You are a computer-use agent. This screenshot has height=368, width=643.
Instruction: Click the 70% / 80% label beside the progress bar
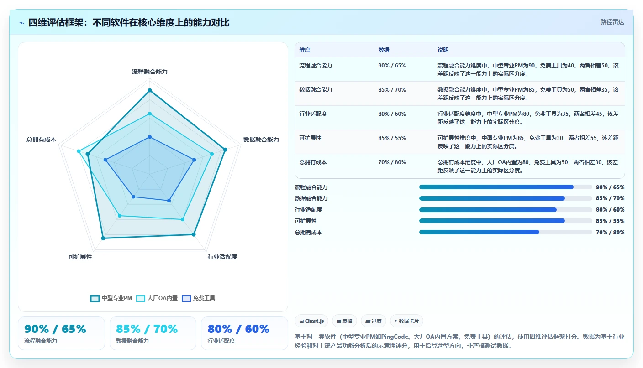(610, 233)
